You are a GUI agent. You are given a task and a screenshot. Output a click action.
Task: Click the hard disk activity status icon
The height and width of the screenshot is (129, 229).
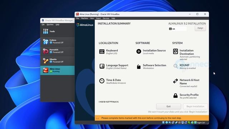(163, 123)
